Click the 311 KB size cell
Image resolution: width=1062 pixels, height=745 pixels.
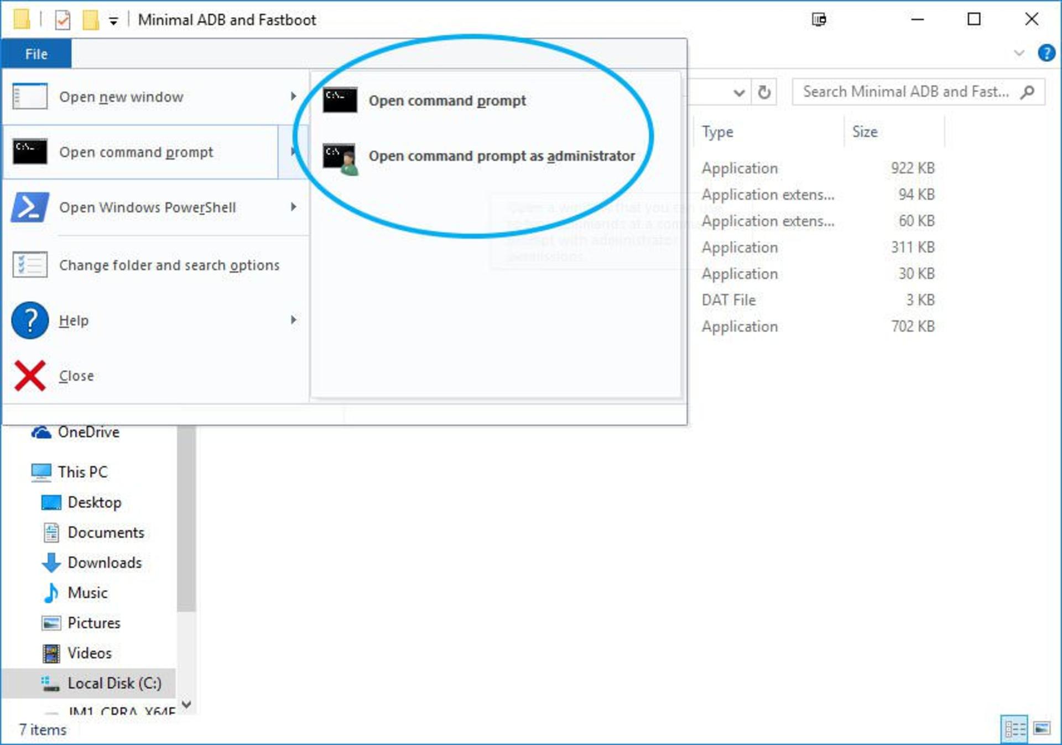click(x=912, y=247)
